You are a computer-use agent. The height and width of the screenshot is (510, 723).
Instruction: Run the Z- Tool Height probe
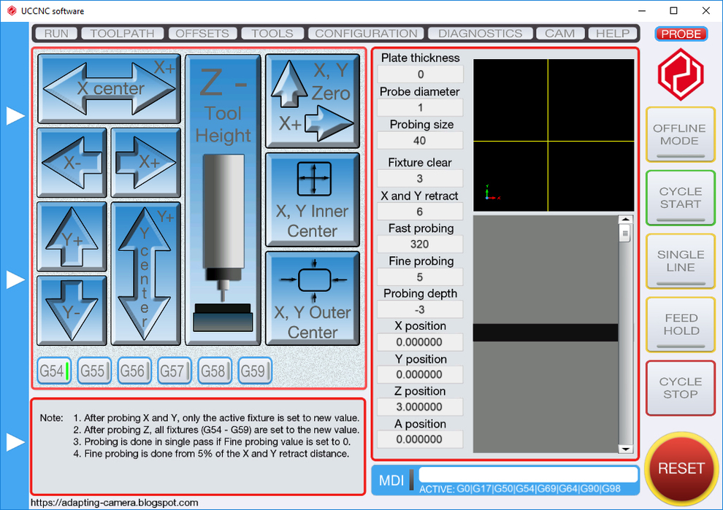coord(223,198)
